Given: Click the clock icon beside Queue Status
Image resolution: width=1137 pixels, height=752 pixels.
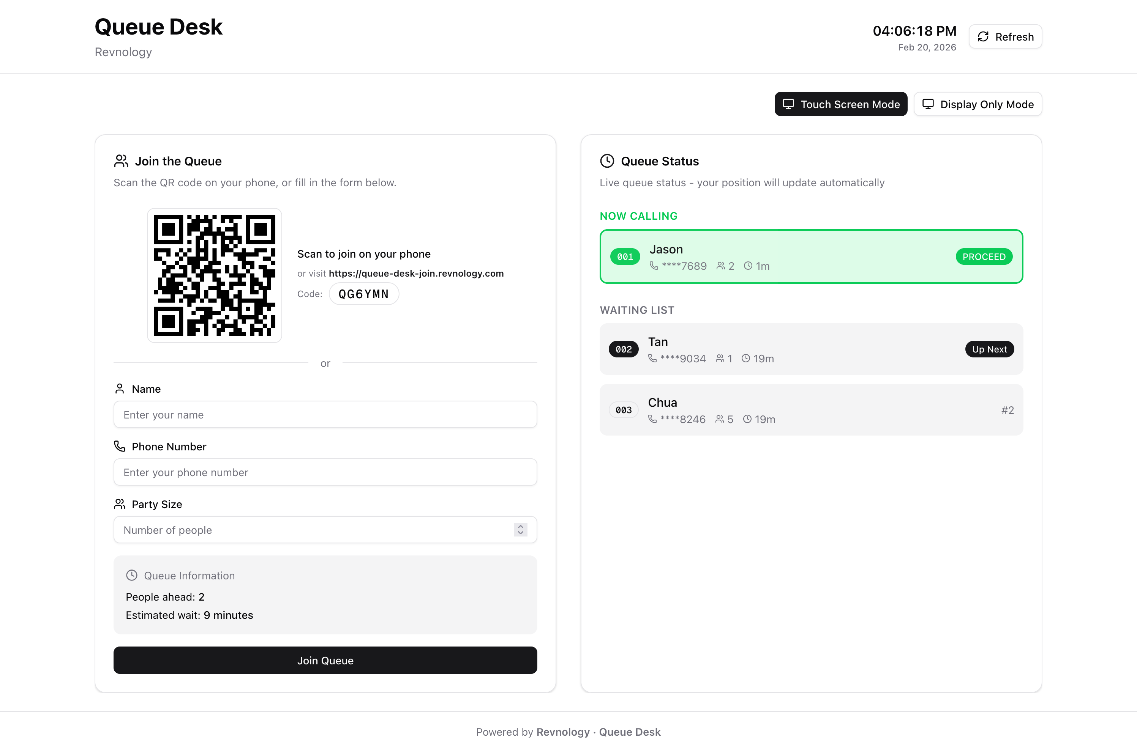Looking at the screenshot, I should [606, 161].
